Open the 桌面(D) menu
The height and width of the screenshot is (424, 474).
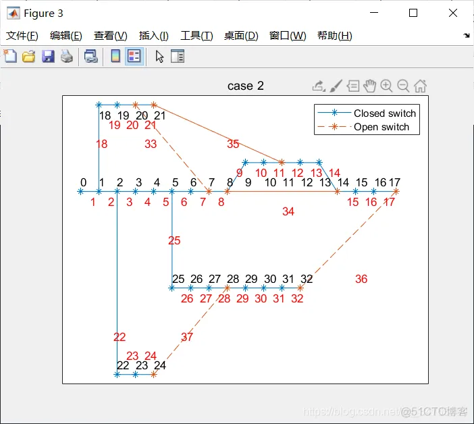tap(241, 36)
